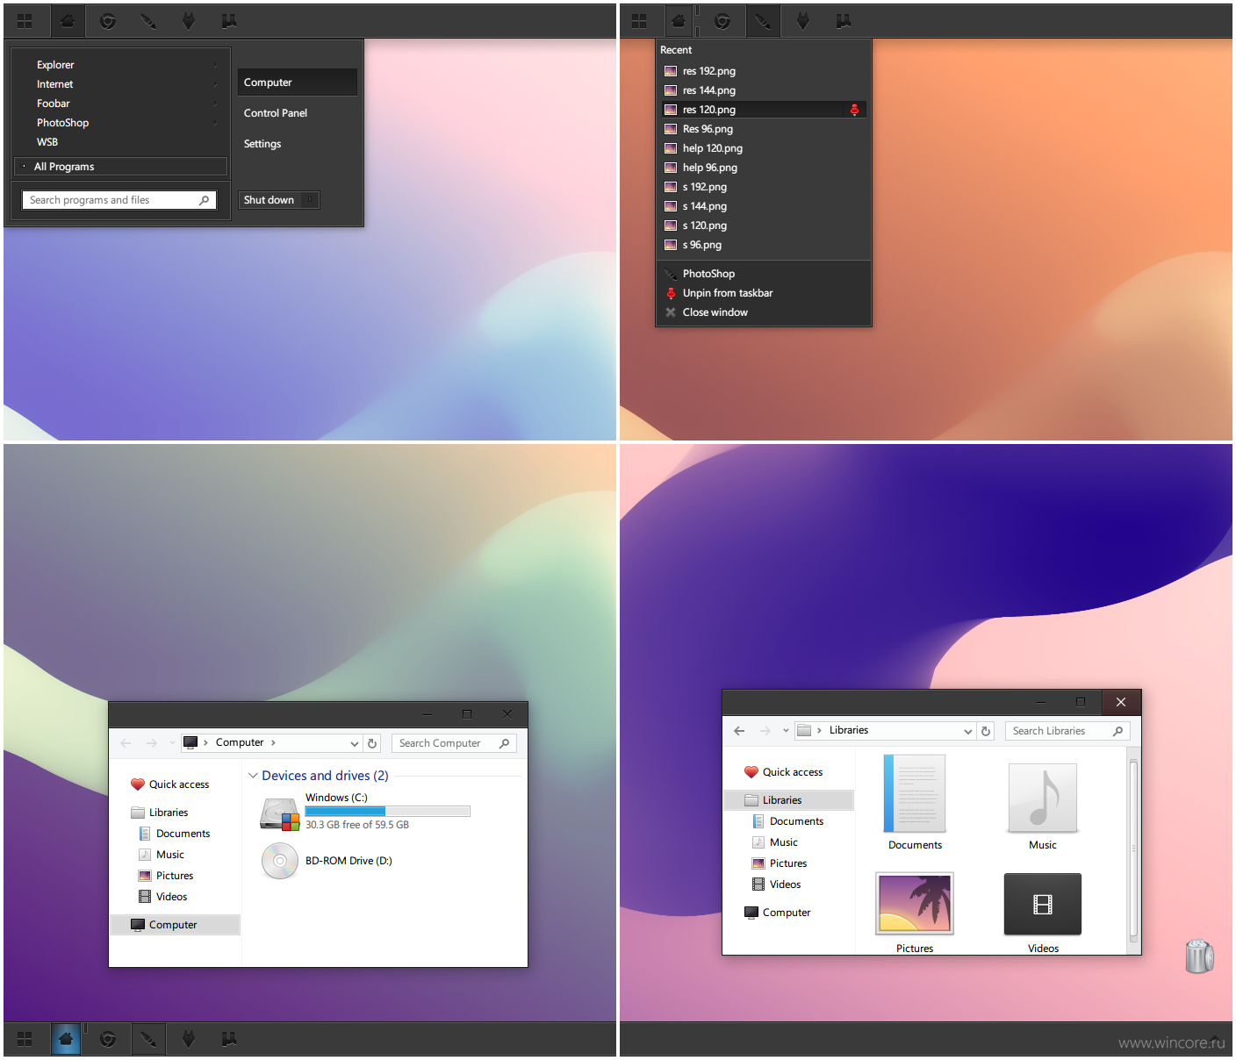The image size is (1236, 1060).
Task: Open Start from taskbar above the Start menu
Action: tap(25, 21)
